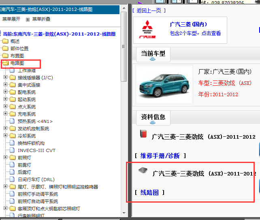Select the 当前车型 tab header
The width and height of the screenshot is (260, 220).
click(153, 55)
